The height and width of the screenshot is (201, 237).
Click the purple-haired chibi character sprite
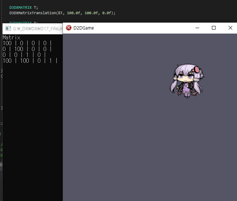pos(187,81)
